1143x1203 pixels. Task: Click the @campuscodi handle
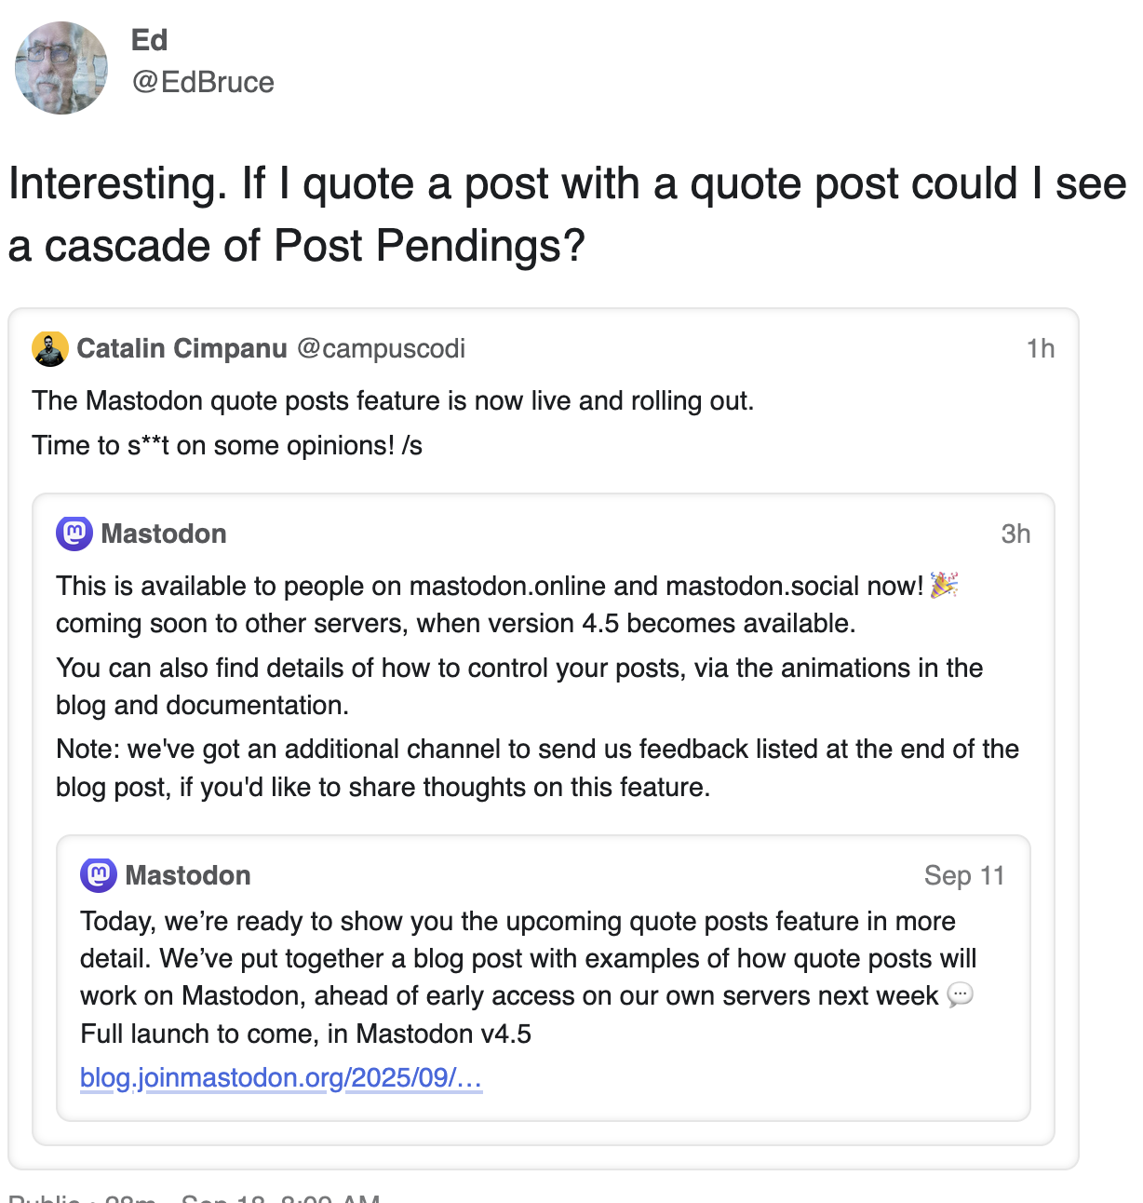click(x=381, y=348)
